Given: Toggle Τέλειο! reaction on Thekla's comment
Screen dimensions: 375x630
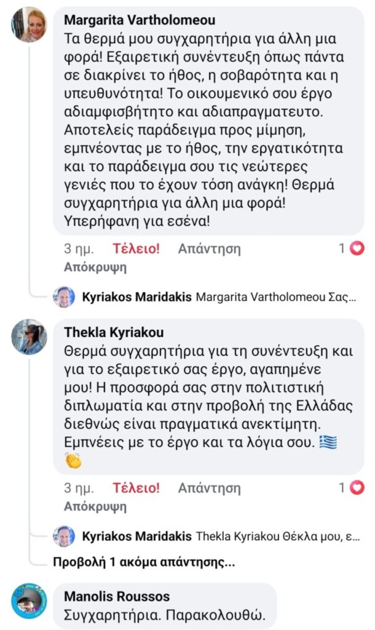Looking at the screenshot, I should (x=136, y=488).
